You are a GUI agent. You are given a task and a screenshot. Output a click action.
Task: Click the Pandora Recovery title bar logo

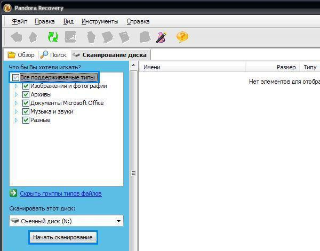click(7, 8)
